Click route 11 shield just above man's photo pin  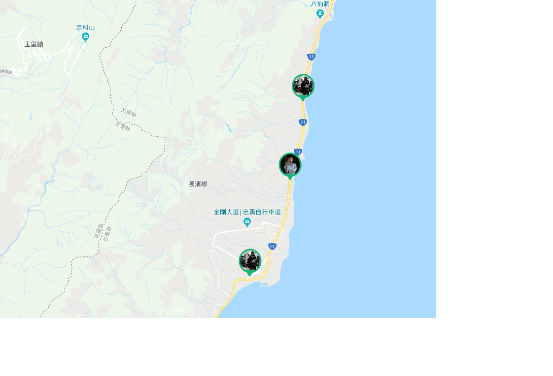[298, 152]
